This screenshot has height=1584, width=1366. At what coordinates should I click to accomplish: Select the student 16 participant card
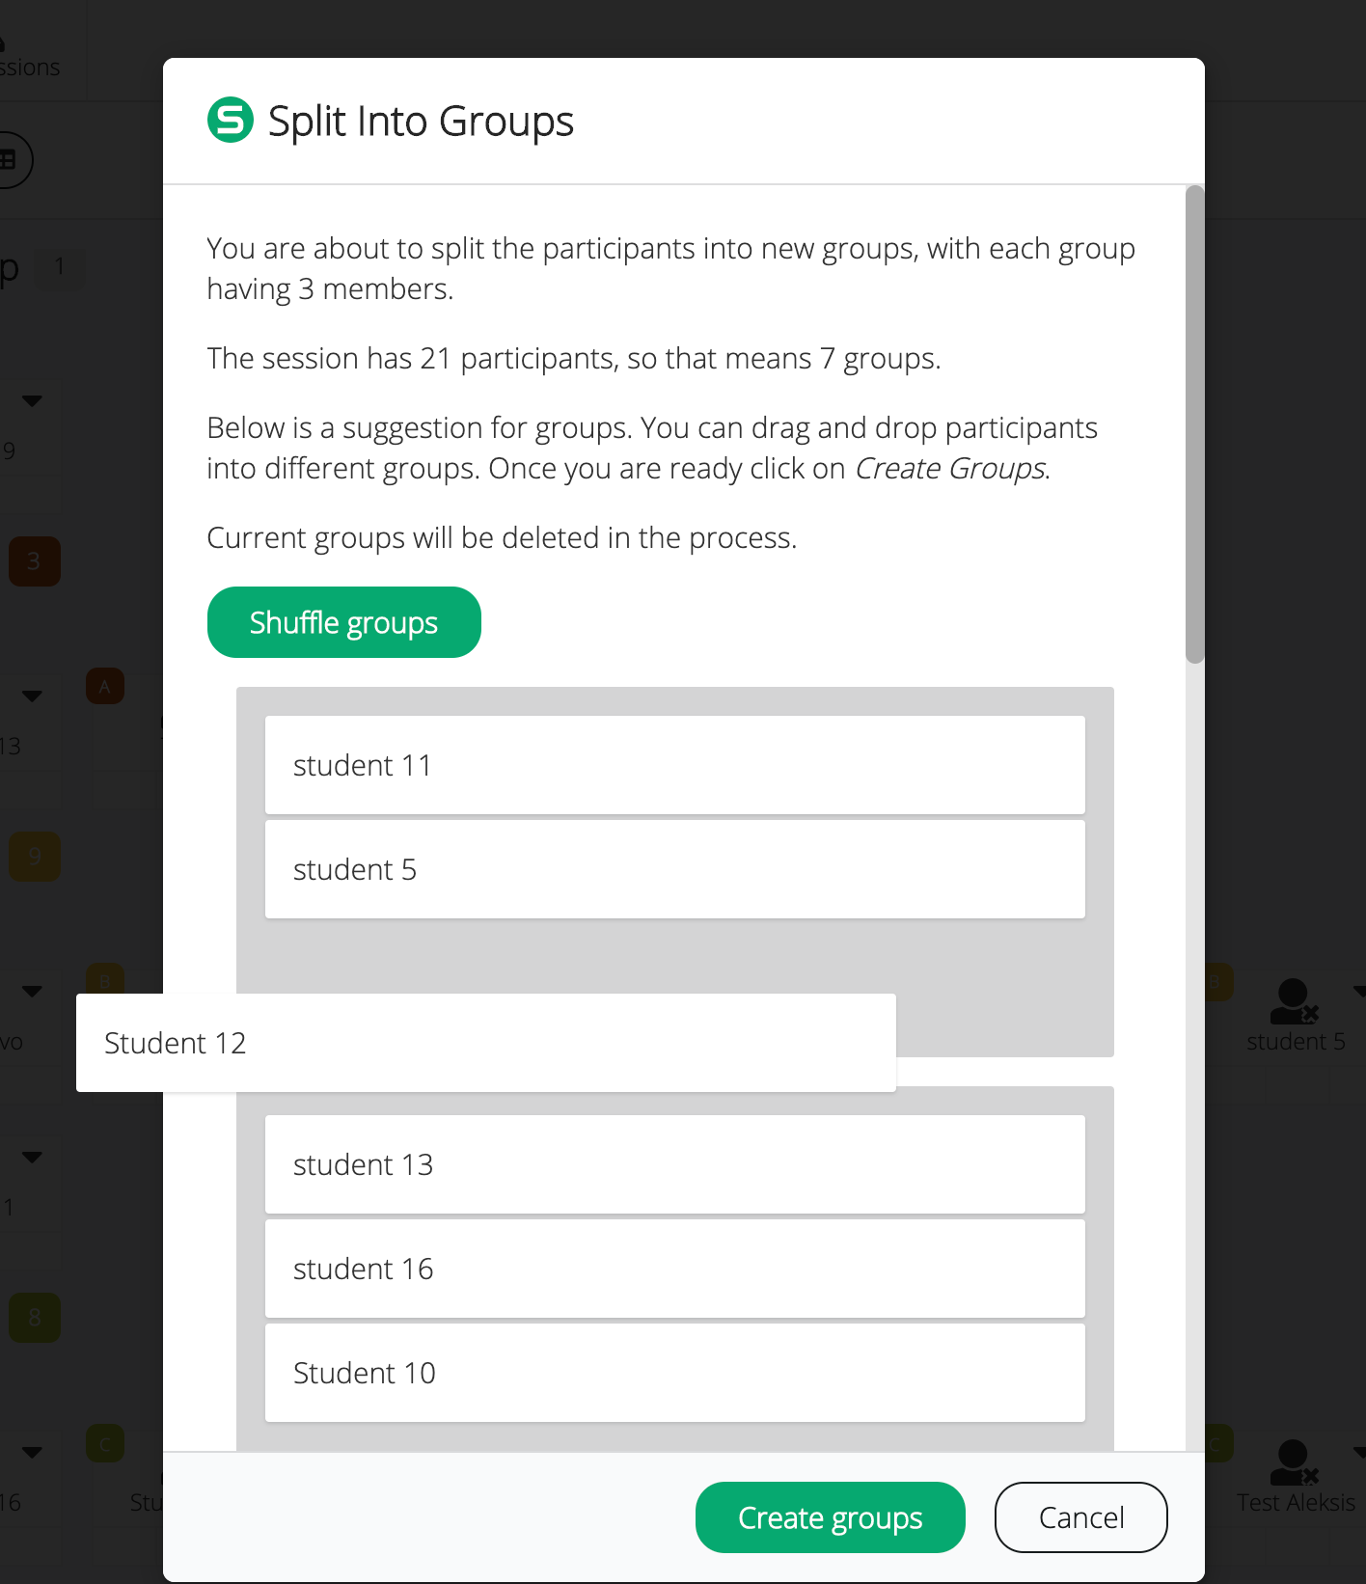coord(675,1269)
